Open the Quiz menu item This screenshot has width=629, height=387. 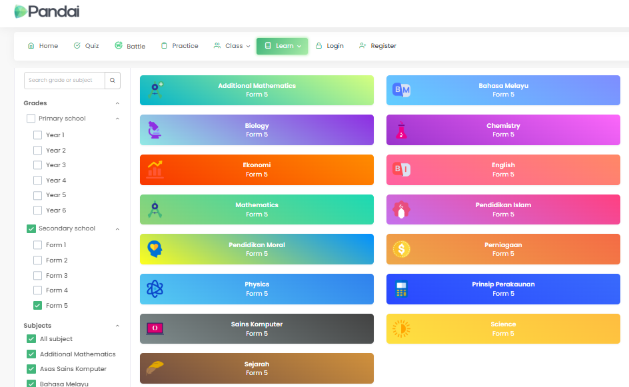[86, 46]
